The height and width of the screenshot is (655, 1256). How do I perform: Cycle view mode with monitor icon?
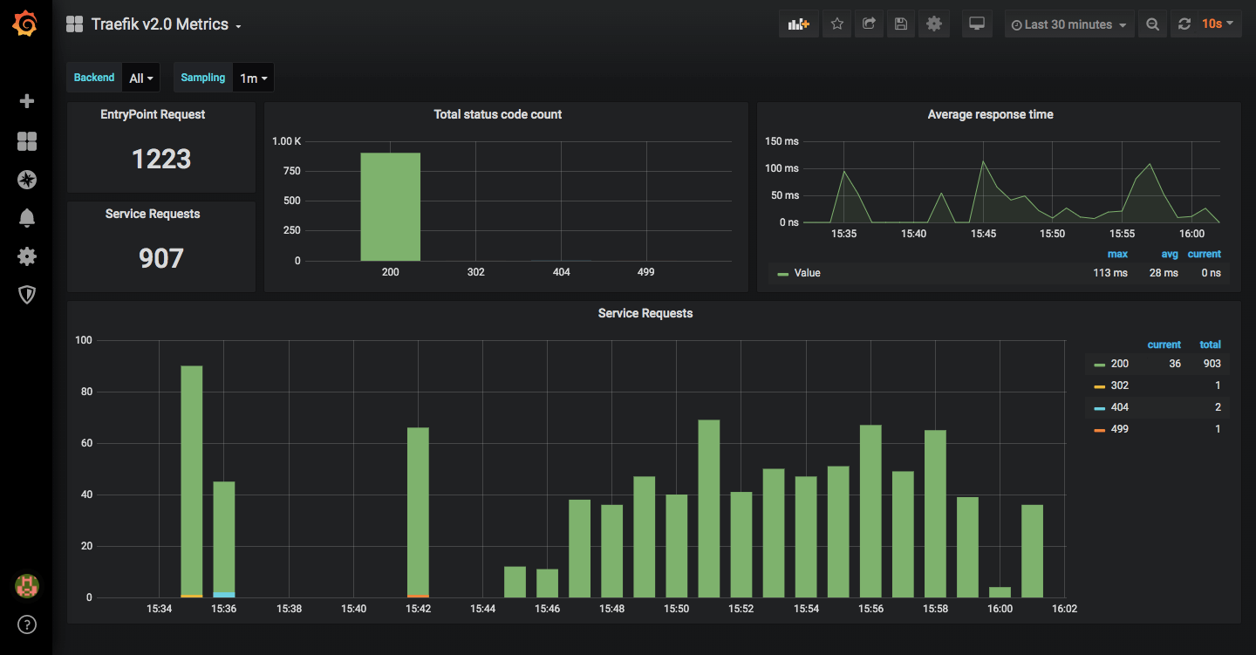[x=977, y=24]
